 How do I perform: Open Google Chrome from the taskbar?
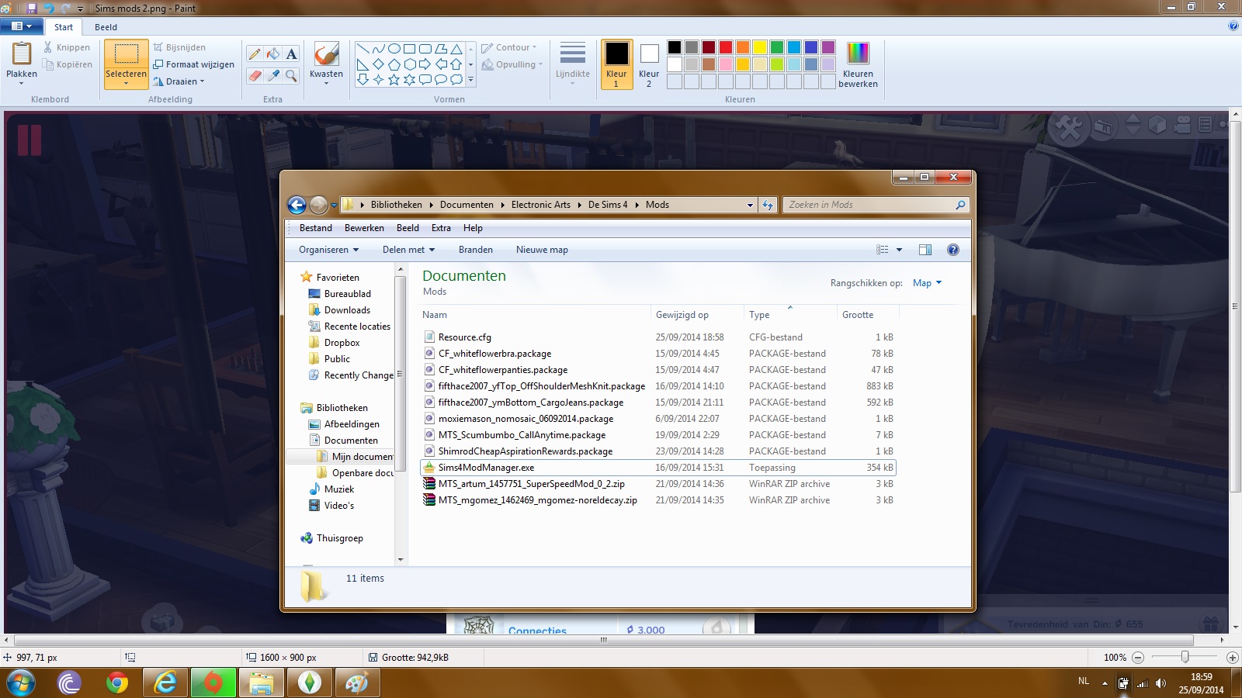pyautogui.click(x=117, y=683)
